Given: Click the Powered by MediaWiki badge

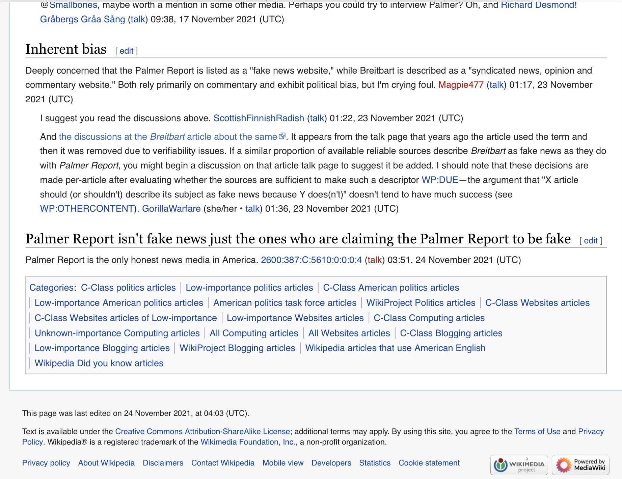Looking at the screenshot, I should coord(580,465).
